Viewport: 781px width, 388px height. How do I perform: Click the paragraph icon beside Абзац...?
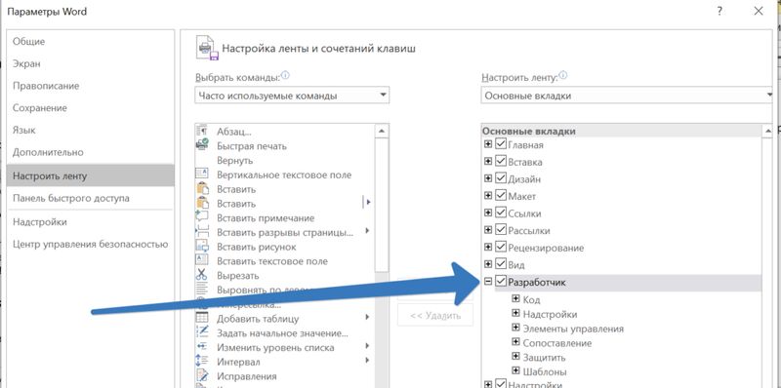(x=202, y=131)
